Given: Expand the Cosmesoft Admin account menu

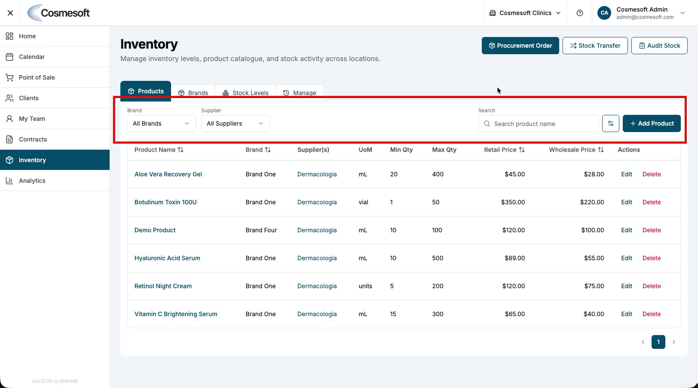Looking at the screenshot, I should pyautogui.click(x=641, y=13).
